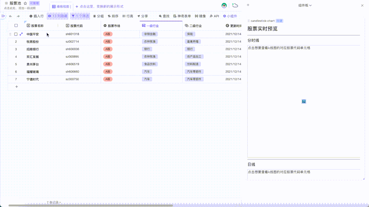
Task: Click the 食品饮料 industry tag
Action: click(150, 64)
